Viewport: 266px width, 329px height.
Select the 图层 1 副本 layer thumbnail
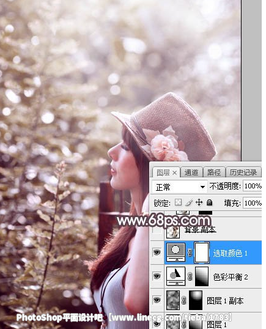click(173, 300)
